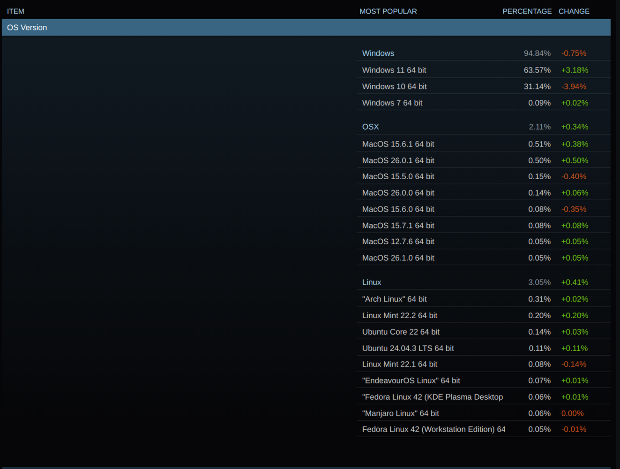Click the ITEM column header

click(15, 11)
